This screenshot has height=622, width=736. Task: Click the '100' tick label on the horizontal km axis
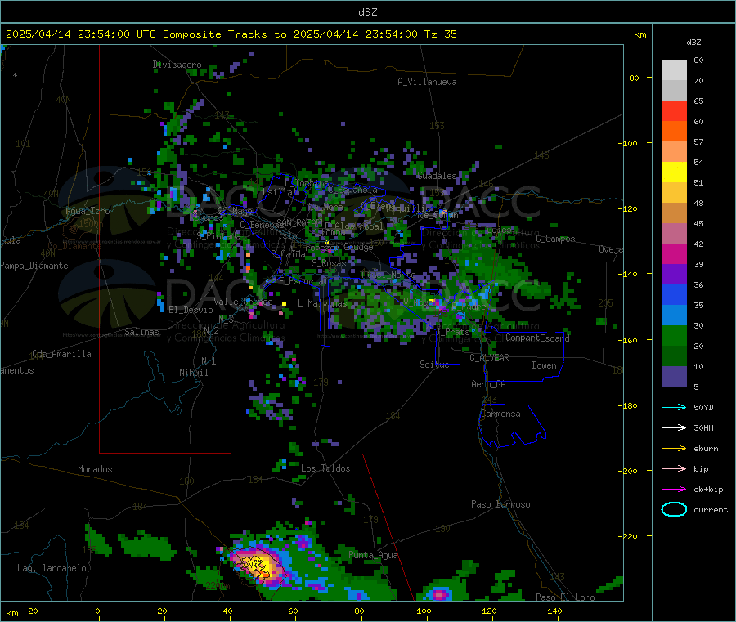point(424,611)
